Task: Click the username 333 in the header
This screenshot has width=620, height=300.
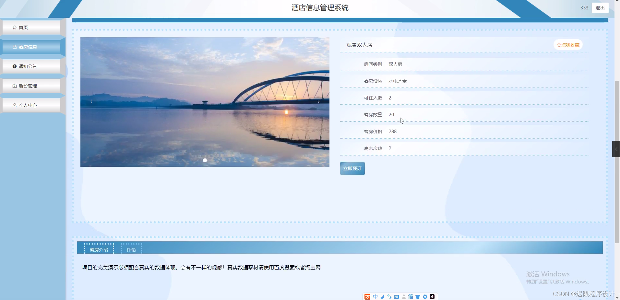Action: [x=584, y=8]
